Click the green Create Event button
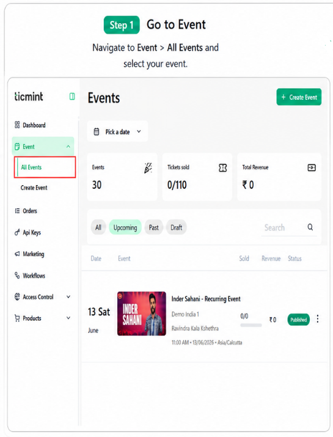 pos(299,97)
